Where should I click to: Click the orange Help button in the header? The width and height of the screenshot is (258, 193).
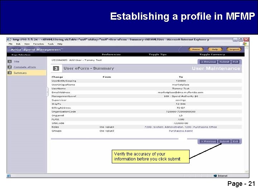[215, 49]
